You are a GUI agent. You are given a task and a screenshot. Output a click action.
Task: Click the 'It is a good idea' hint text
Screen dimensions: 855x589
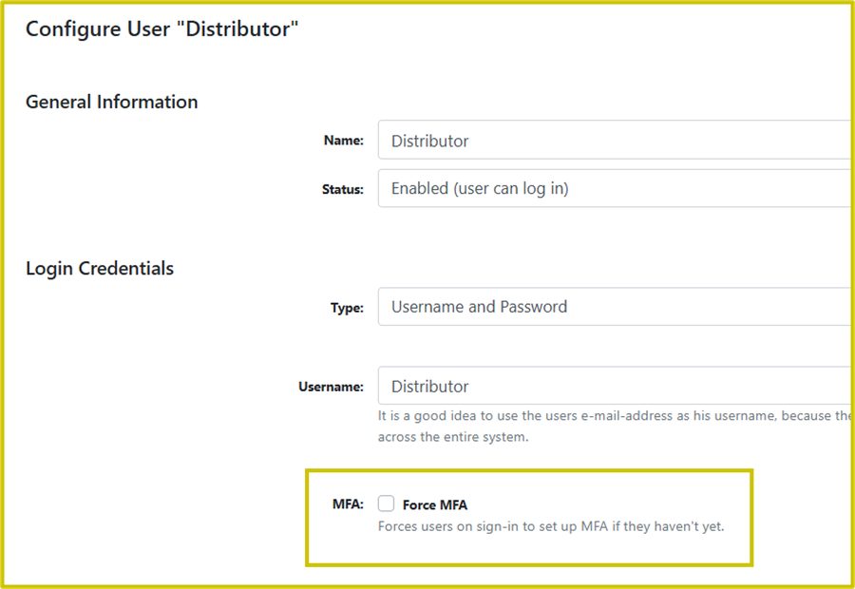[x=615, y=427]
